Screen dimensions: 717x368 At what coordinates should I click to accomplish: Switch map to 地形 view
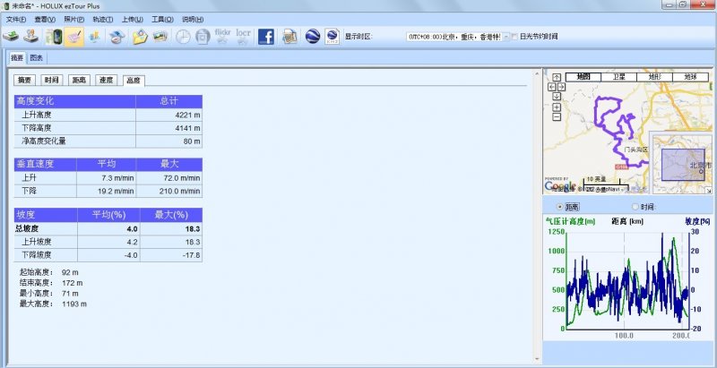coord(654,77)
